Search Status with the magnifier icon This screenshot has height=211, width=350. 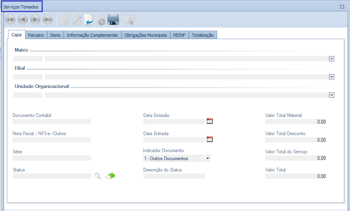[x=97, y=176]
